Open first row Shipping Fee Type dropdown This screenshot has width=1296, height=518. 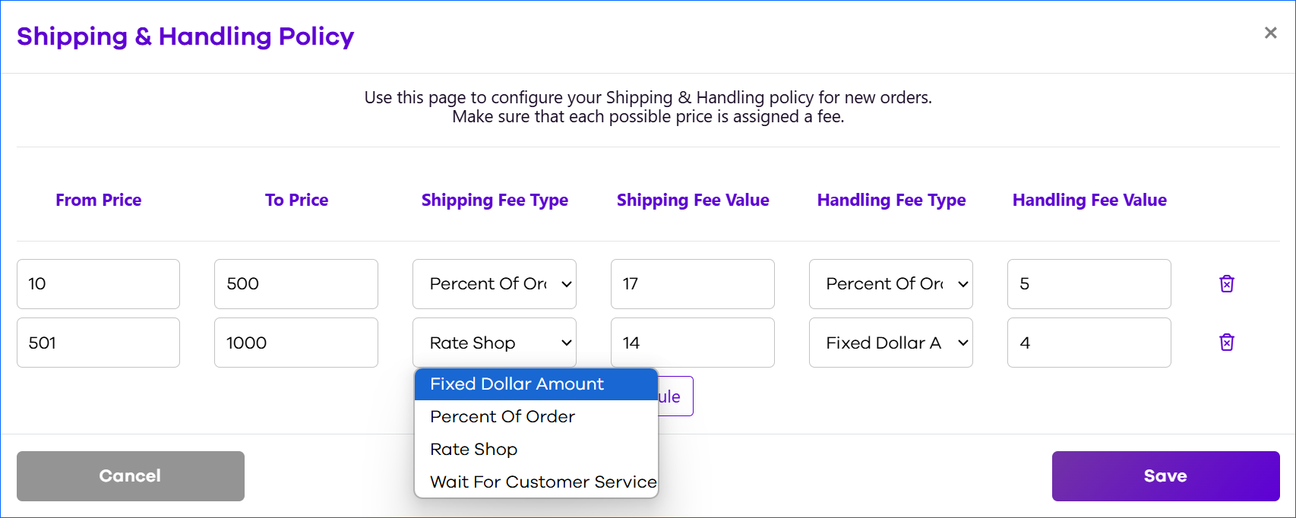pyautogui.click(x=495, y=284)
